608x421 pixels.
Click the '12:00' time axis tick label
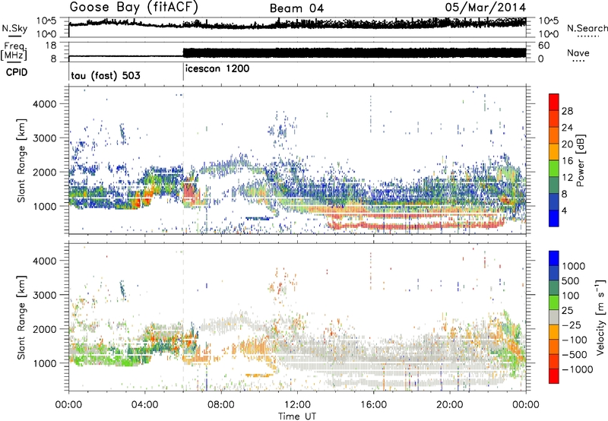click(x=297, y=405)
